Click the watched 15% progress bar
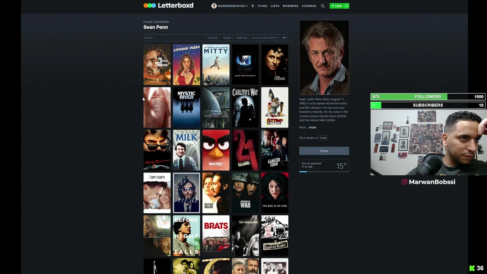The image size is (487, 274). click(324, 172)
